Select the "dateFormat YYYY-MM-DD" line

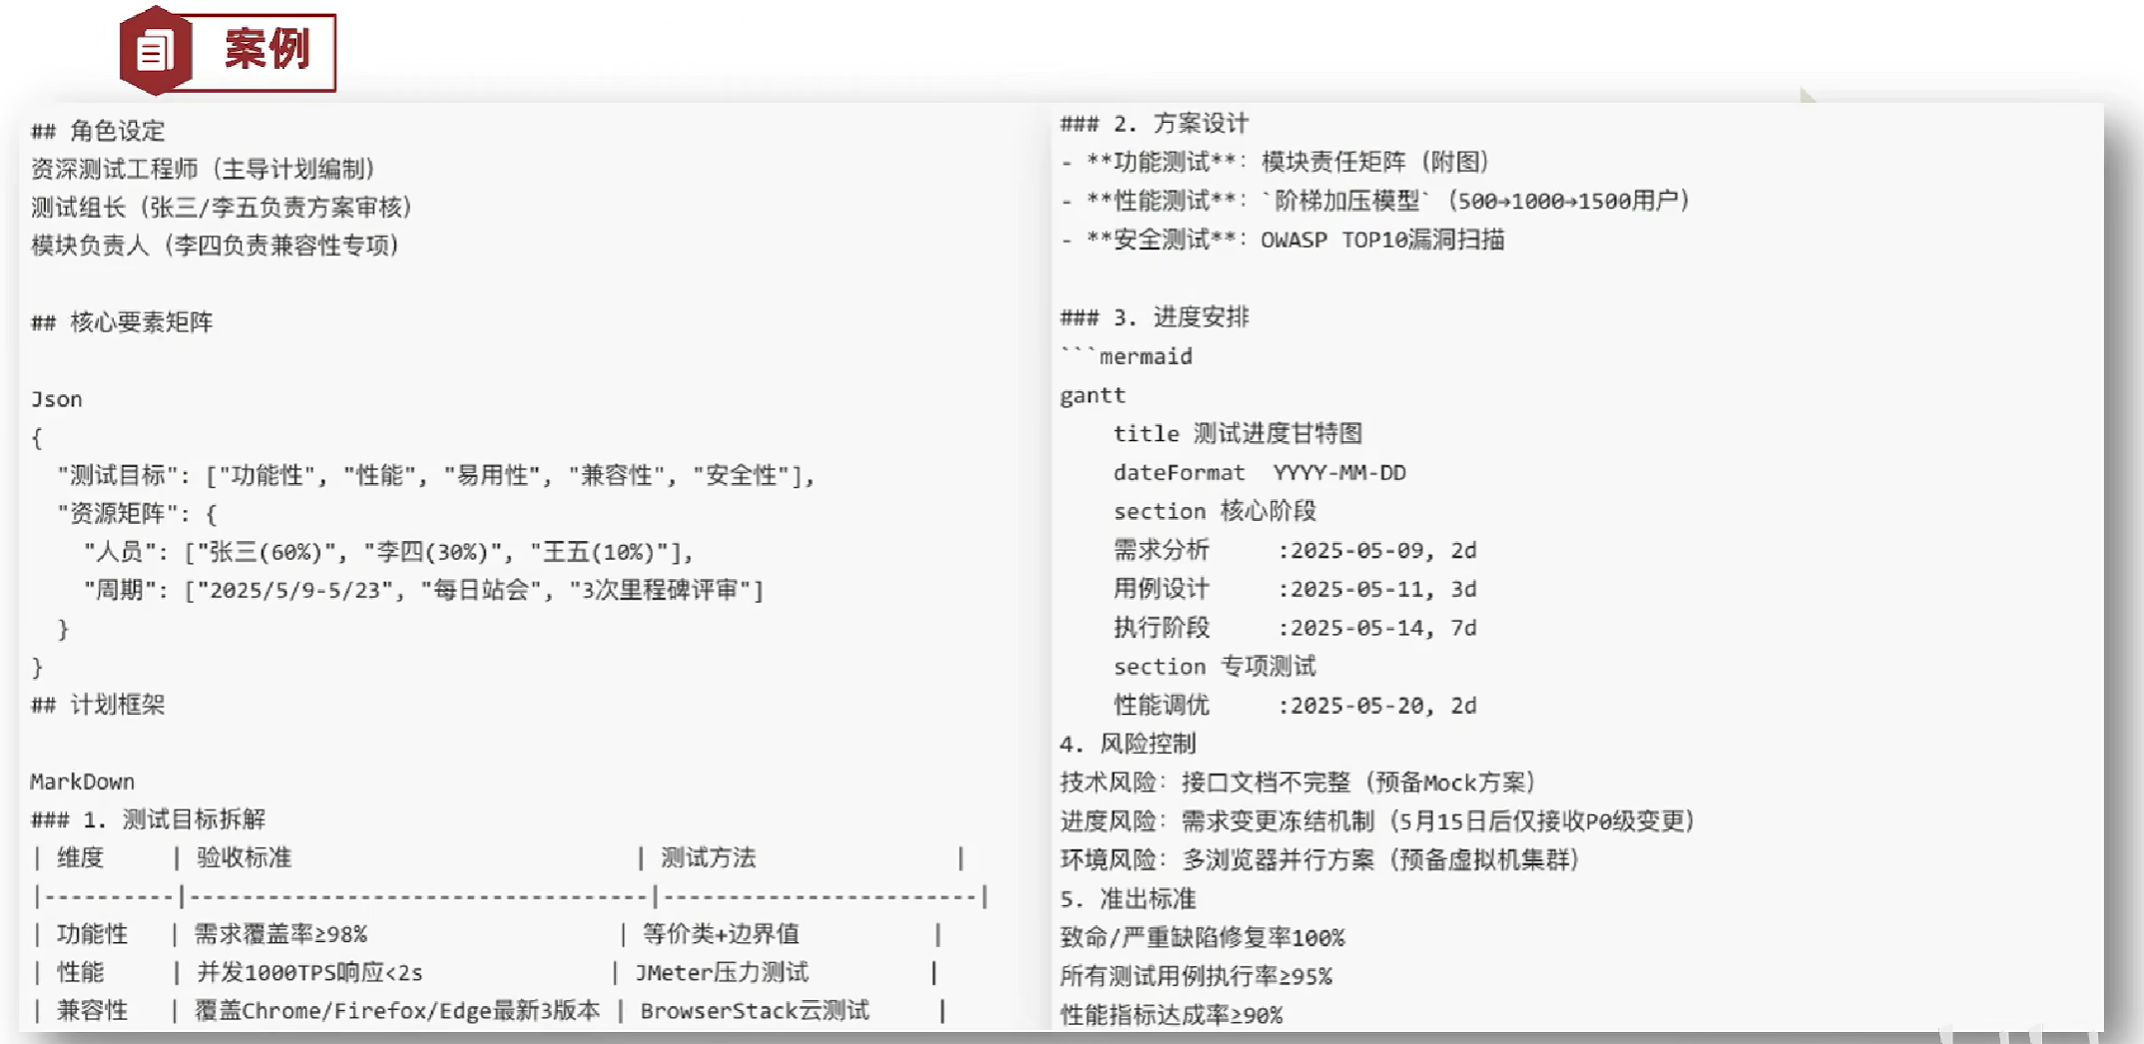(1260, 472)
